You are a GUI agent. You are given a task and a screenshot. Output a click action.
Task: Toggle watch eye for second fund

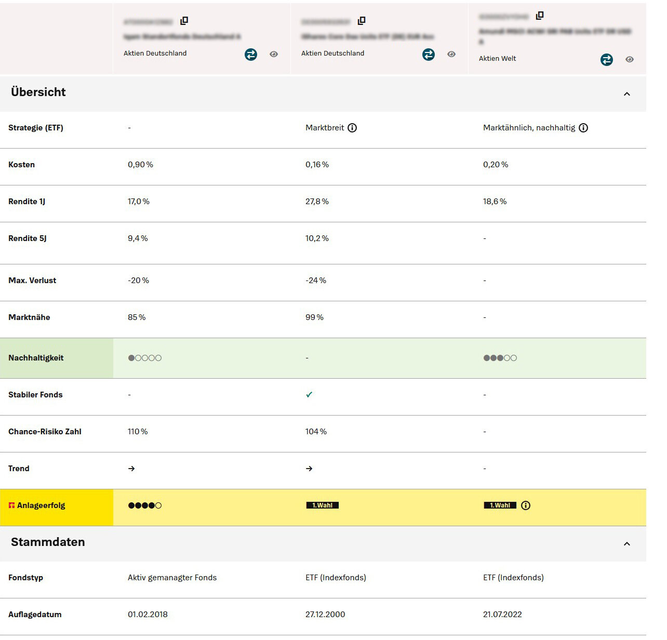pyautogui.click(x=451, y=55)
